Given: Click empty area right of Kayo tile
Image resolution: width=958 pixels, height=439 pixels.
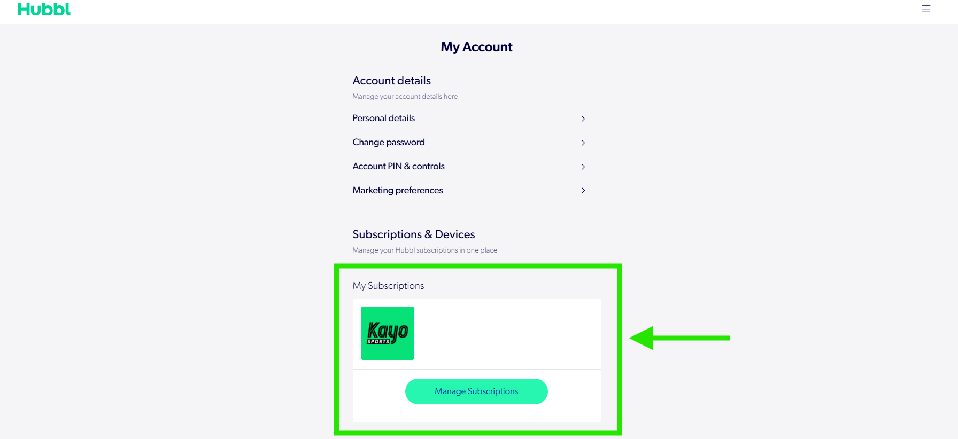Looking at the screenshot, I should tap(508, 334).
